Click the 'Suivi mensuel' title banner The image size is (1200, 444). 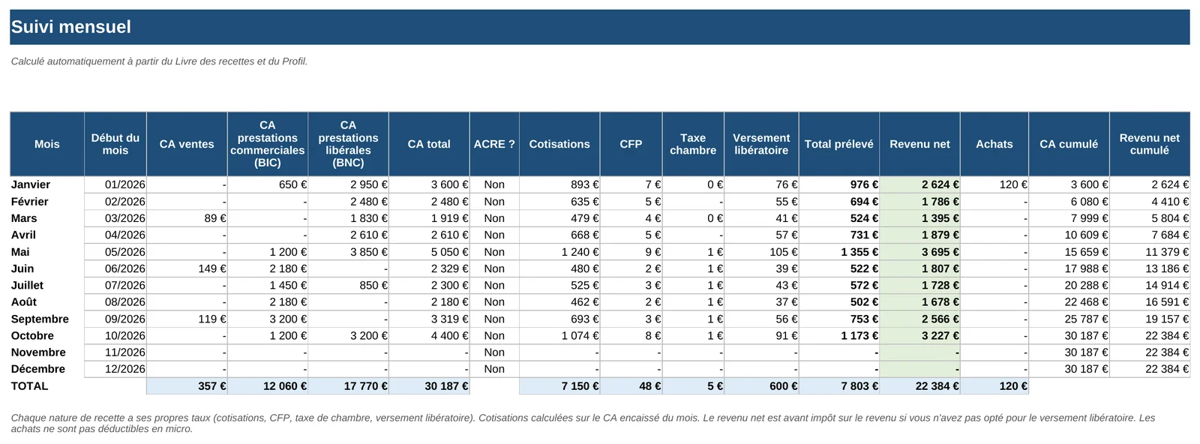tap(599, 27)
